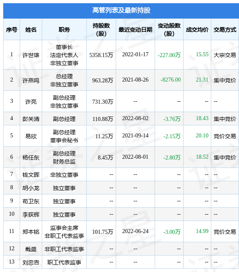239x272 pixels.
Task: Click the name 刘忠告
Action: pos(31,262)
